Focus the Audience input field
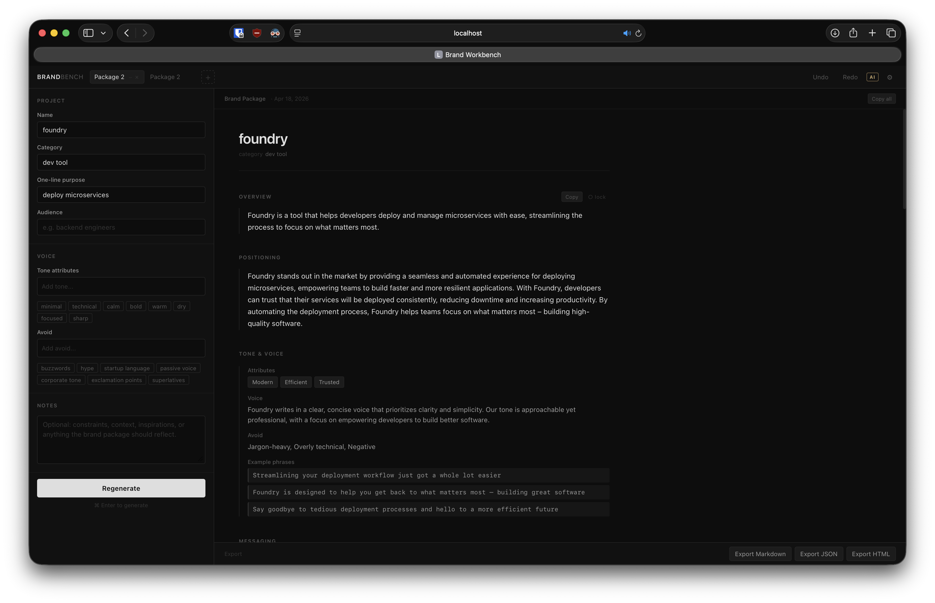Screen dimensions: 935x603 [121, 228]
